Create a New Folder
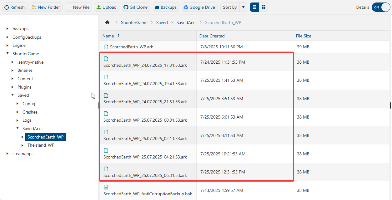Screen dimensions: 392x200 point(46,7)
